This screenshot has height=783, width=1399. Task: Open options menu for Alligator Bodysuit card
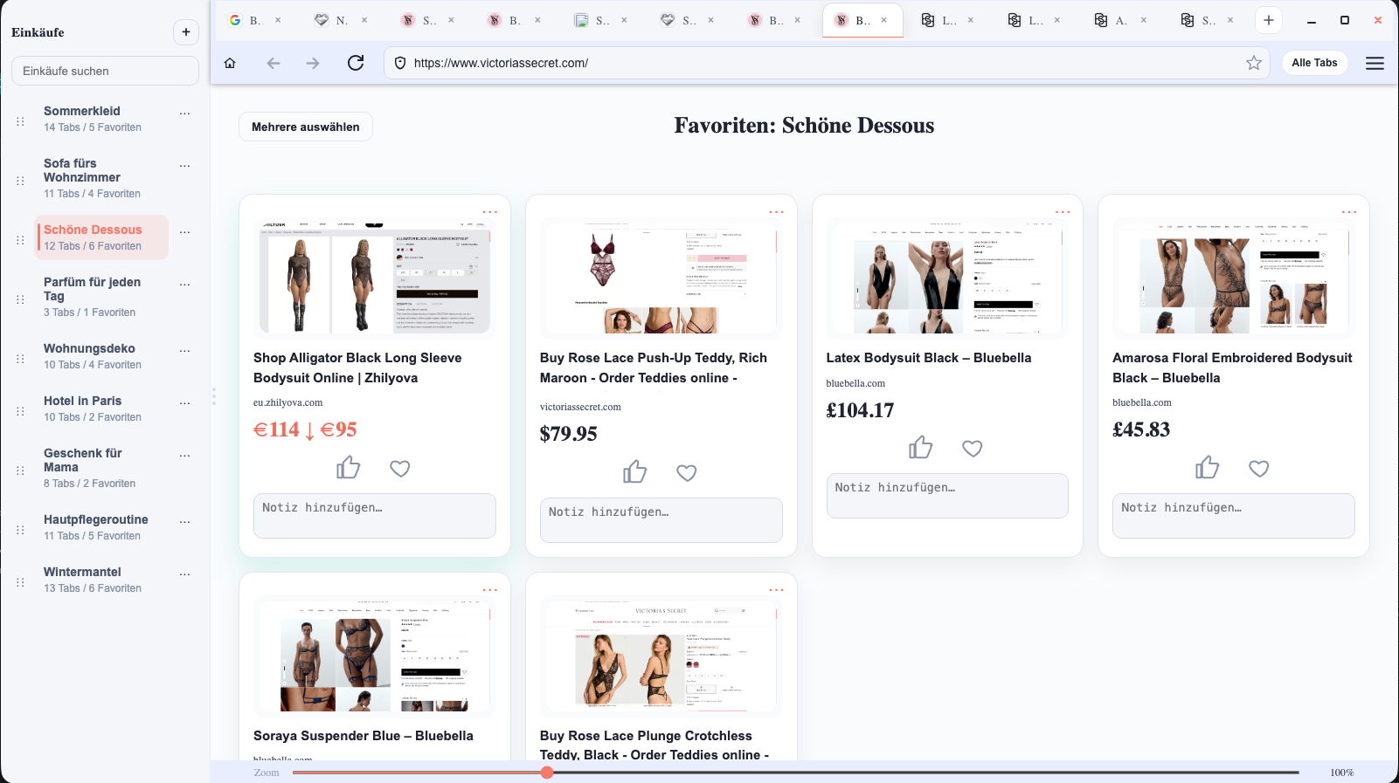click(490, 212)
